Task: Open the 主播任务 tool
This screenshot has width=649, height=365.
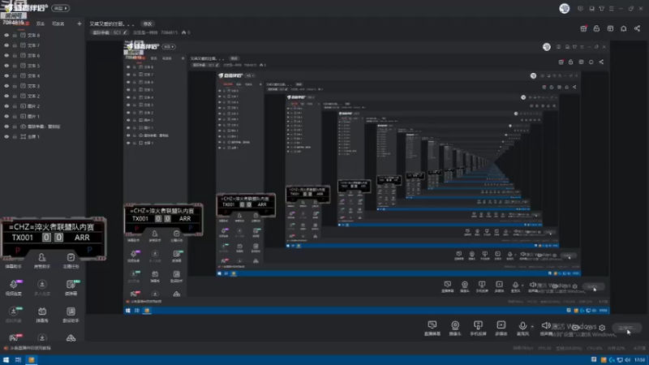Action: [71, 261]
